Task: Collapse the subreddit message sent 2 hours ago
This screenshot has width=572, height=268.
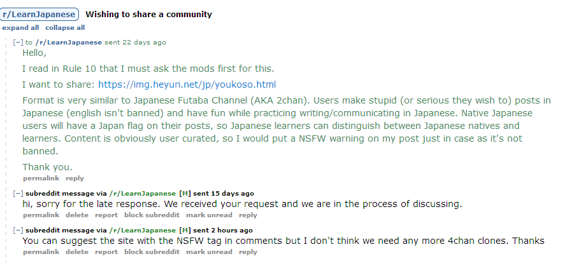Action: point(18,231)
